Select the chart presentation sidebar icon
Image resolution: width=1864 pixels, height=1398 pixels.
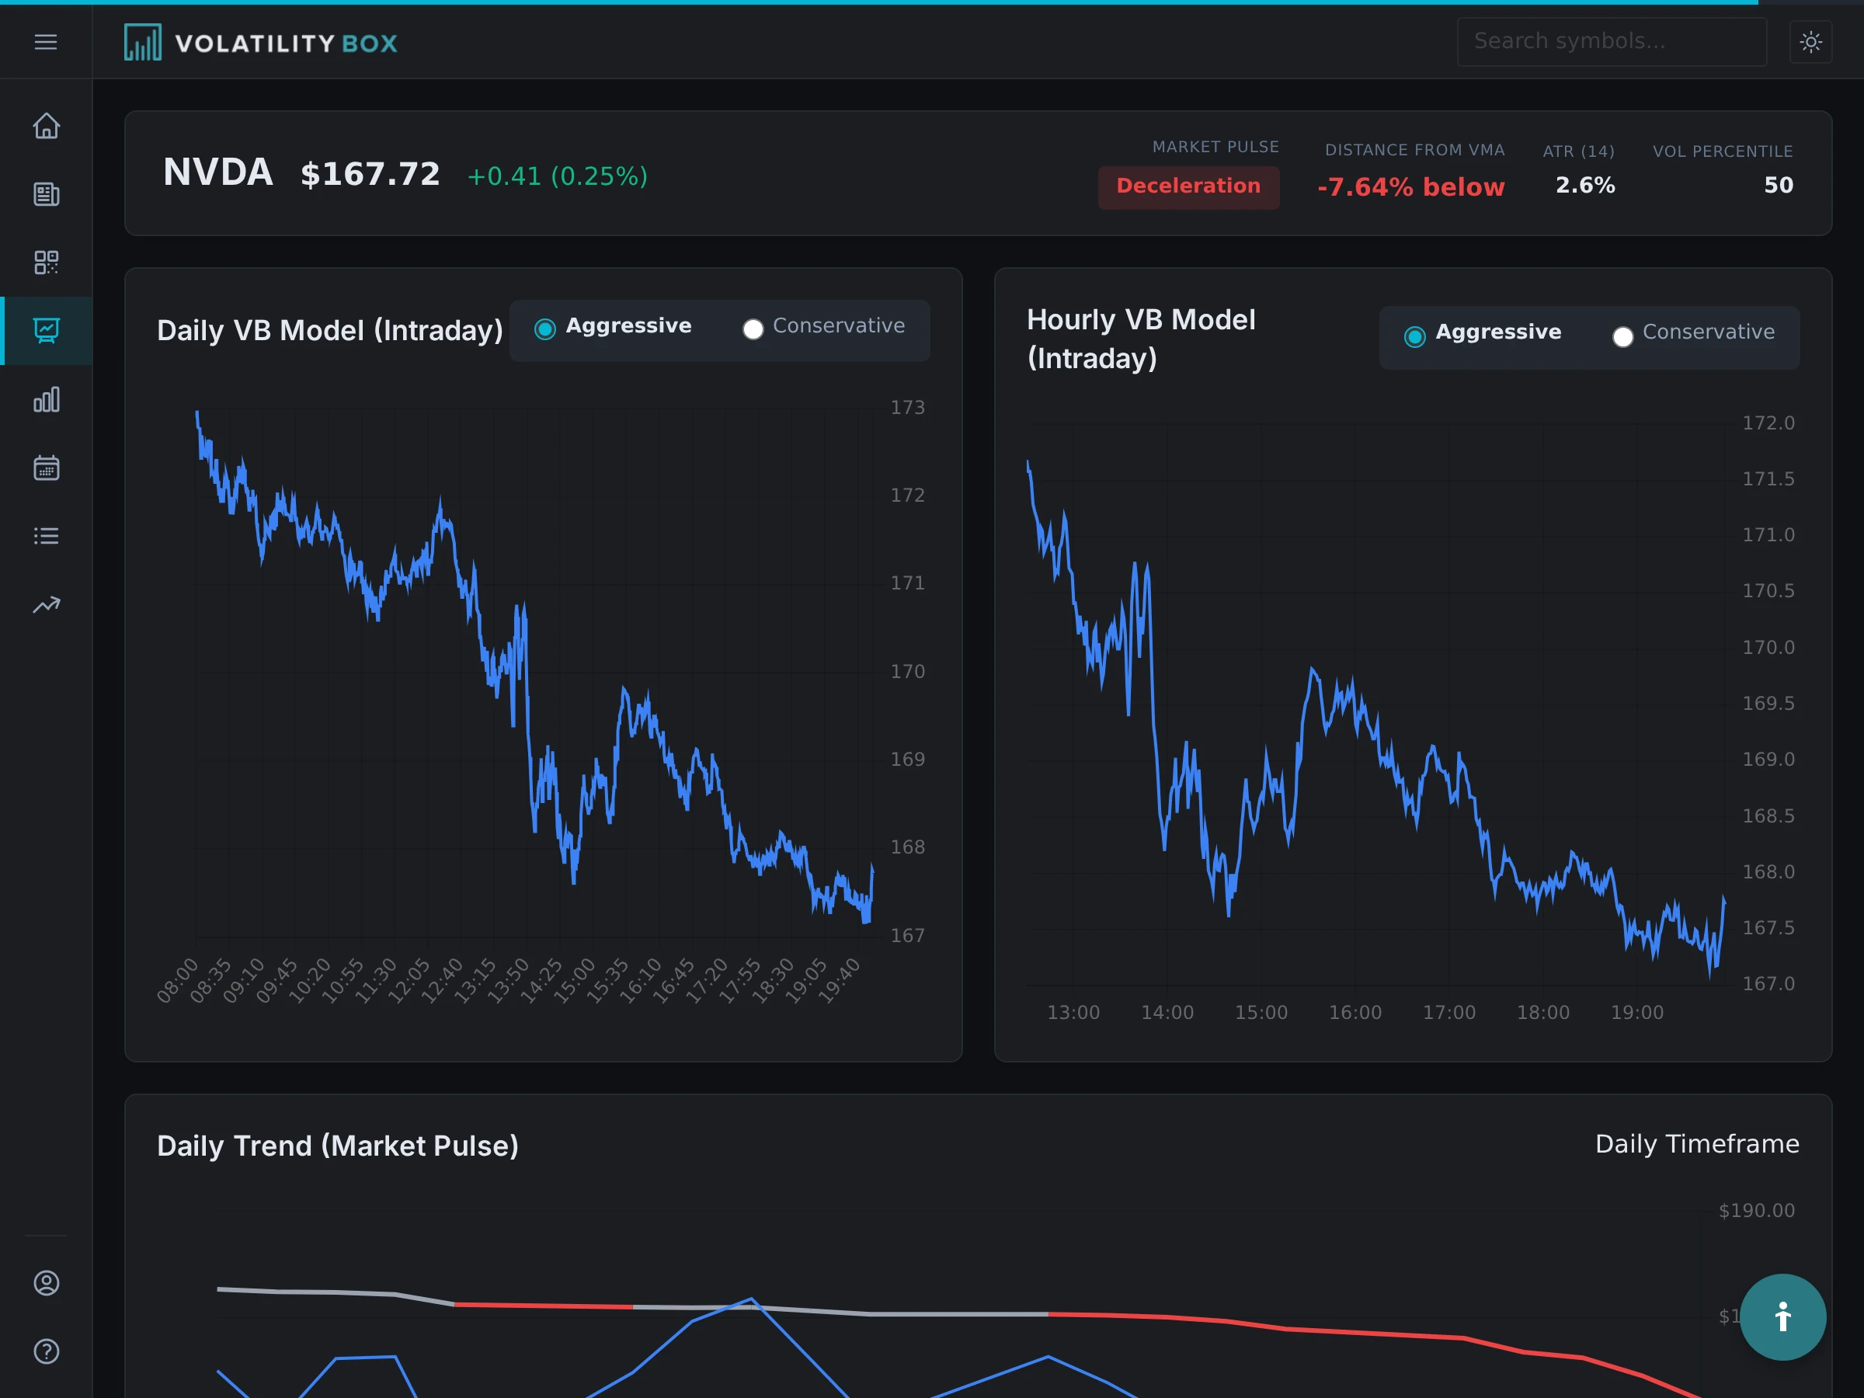tap(47, 330)
